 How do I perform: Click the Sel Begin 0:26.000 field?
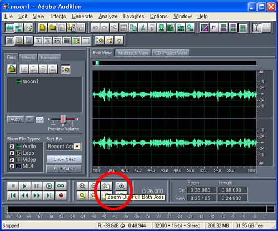click(202, 190)
